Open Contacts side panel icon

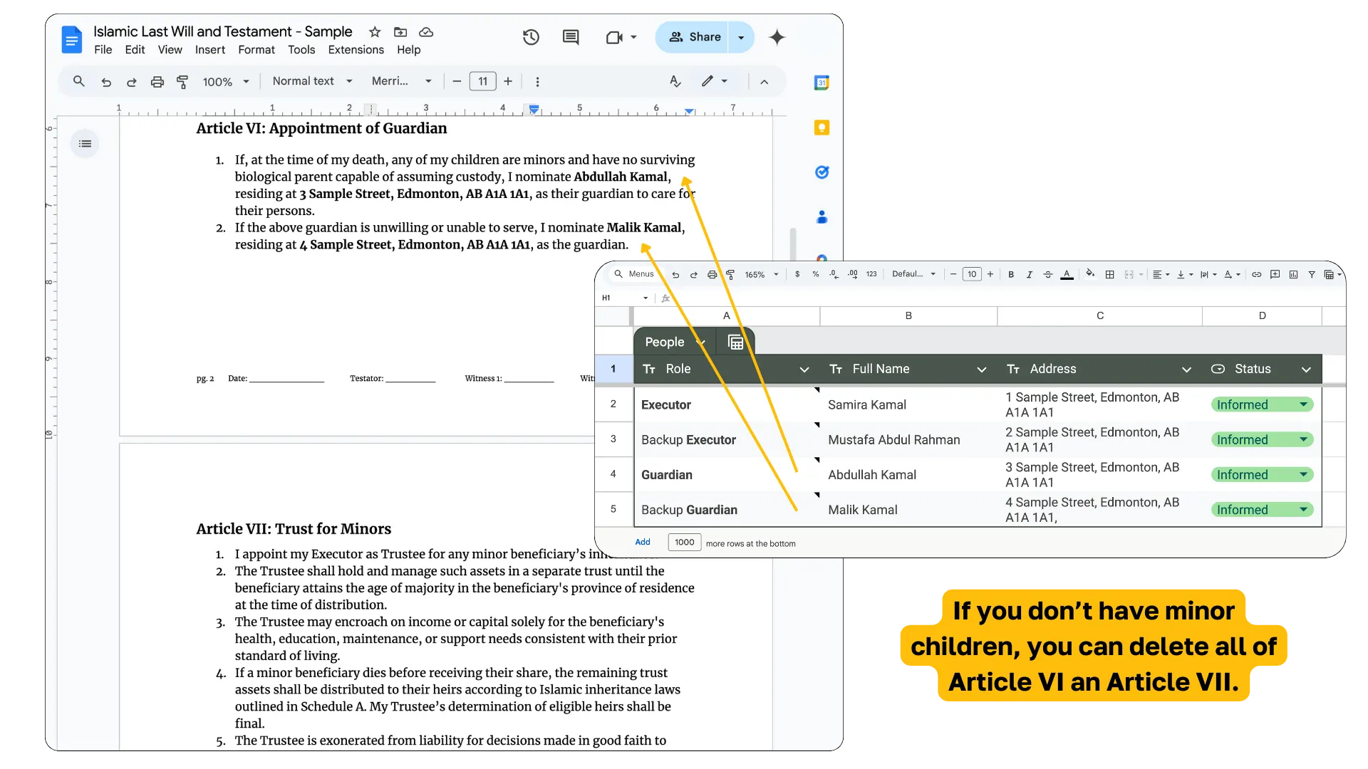(822, 217)
